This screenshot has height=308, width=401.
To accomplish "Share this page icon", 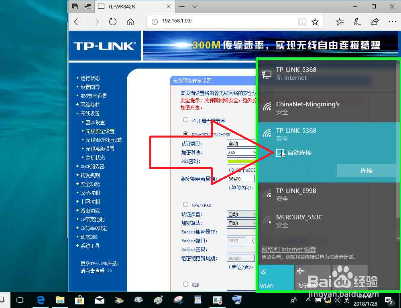I will coord(375,22).
